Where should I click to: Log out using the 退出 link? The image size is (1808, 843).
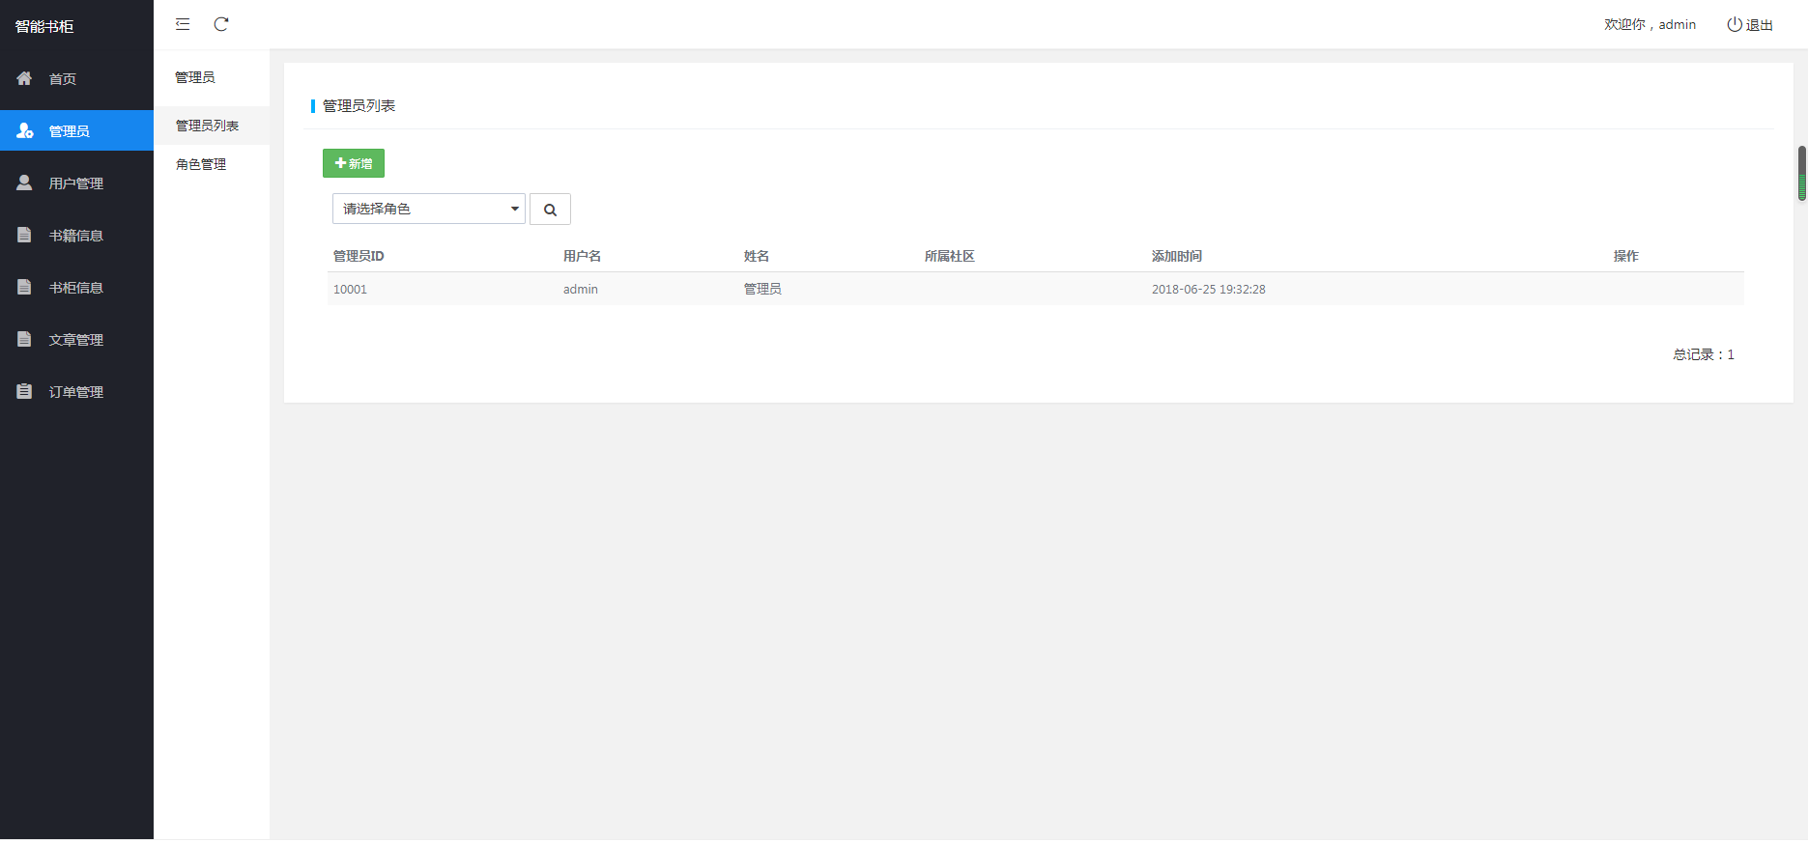point(1750,25)
